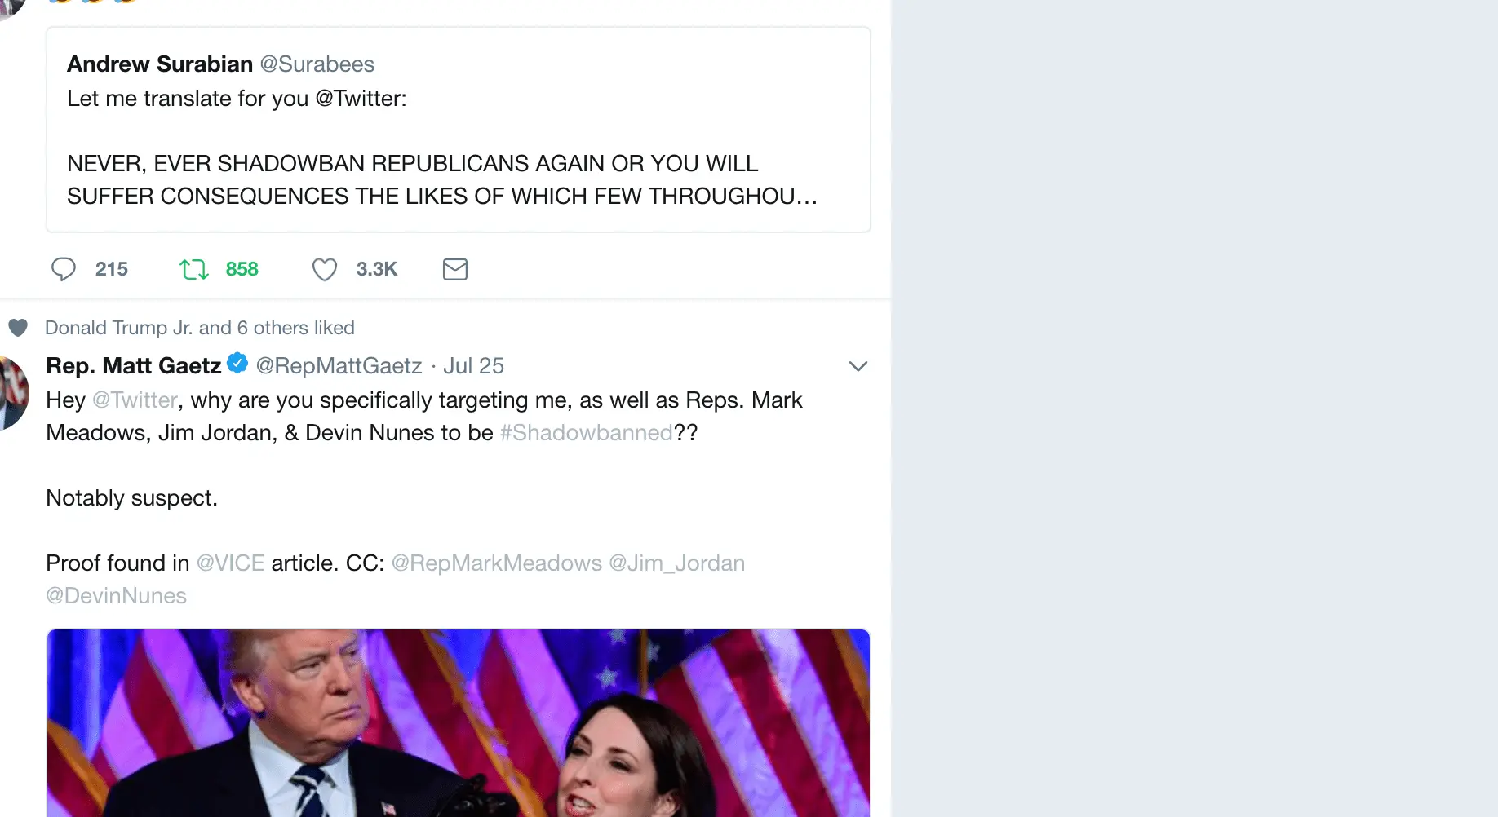Image resolution: width=1498 pixels, height=817 pixels.
Task: Open the #Shadowbanned hashtag
Action: coord(586,433)
